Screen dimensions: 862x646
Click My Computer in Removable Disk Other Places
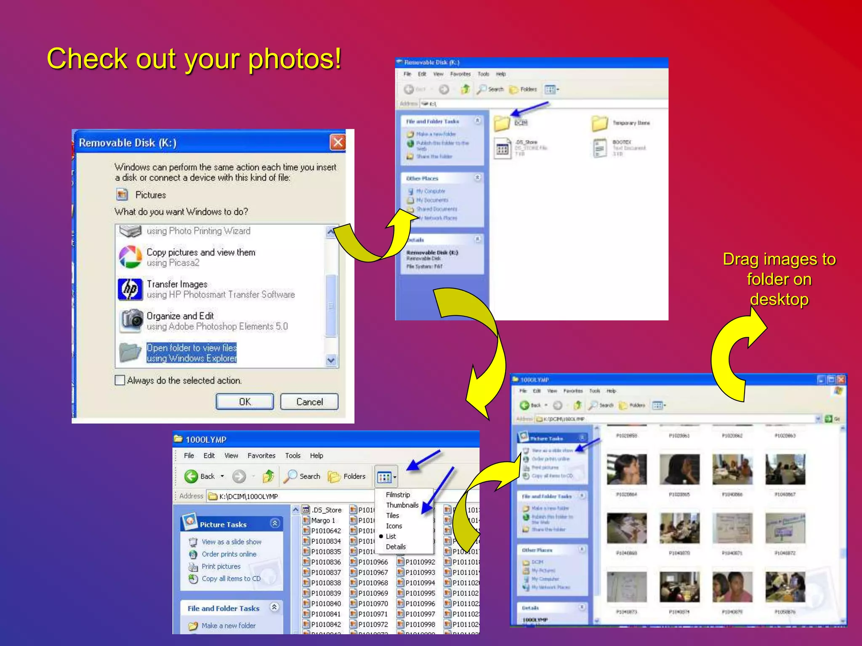click(x=430, y=191)
